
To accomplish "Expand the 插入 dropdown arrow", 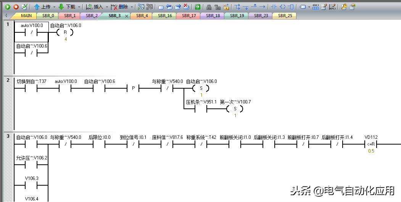I will (x=107, y=7).
